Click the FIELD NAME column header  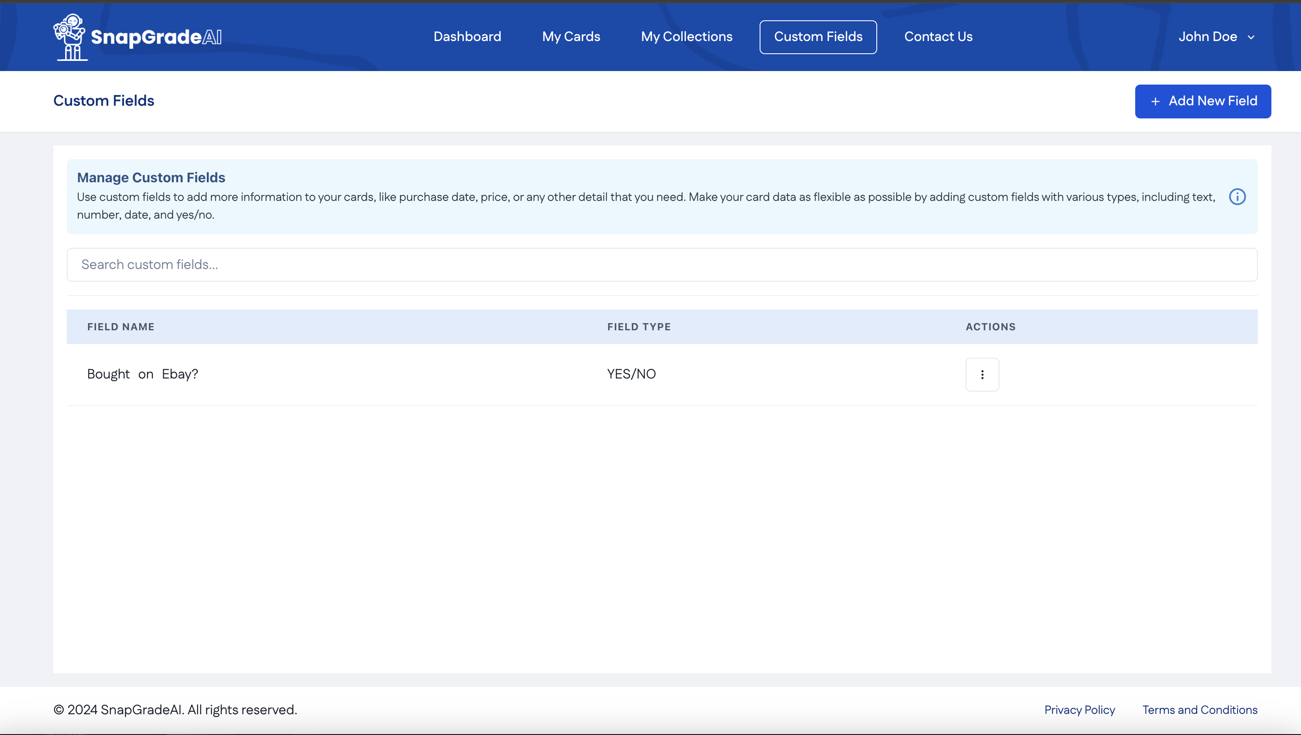click(x=121, y=326)
